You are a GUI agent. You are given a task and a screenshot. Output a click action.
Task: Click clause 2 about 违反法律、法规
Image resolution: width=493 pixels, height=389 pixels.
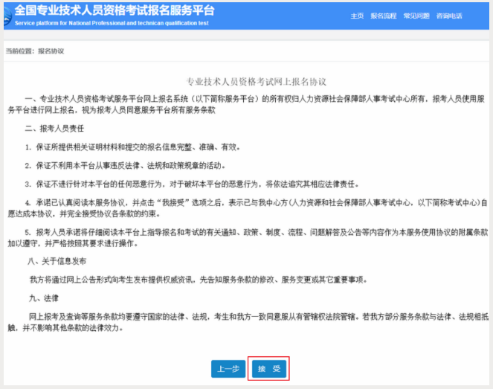126,165
